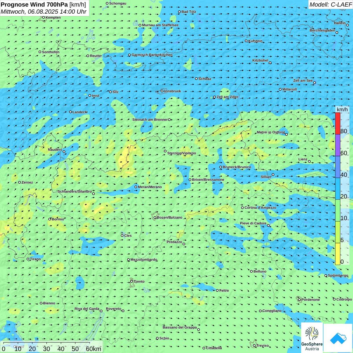This screenshot has width=353, height=353.
Task: Click the 'Mittersill' label
Action: pyautogui.click(x=289, y=89)
